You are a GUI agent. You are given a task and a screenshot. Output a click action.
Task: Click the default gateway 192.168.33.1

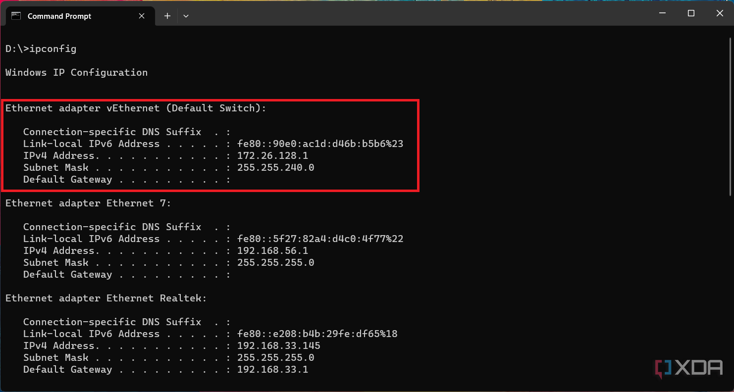pos(273,369)
